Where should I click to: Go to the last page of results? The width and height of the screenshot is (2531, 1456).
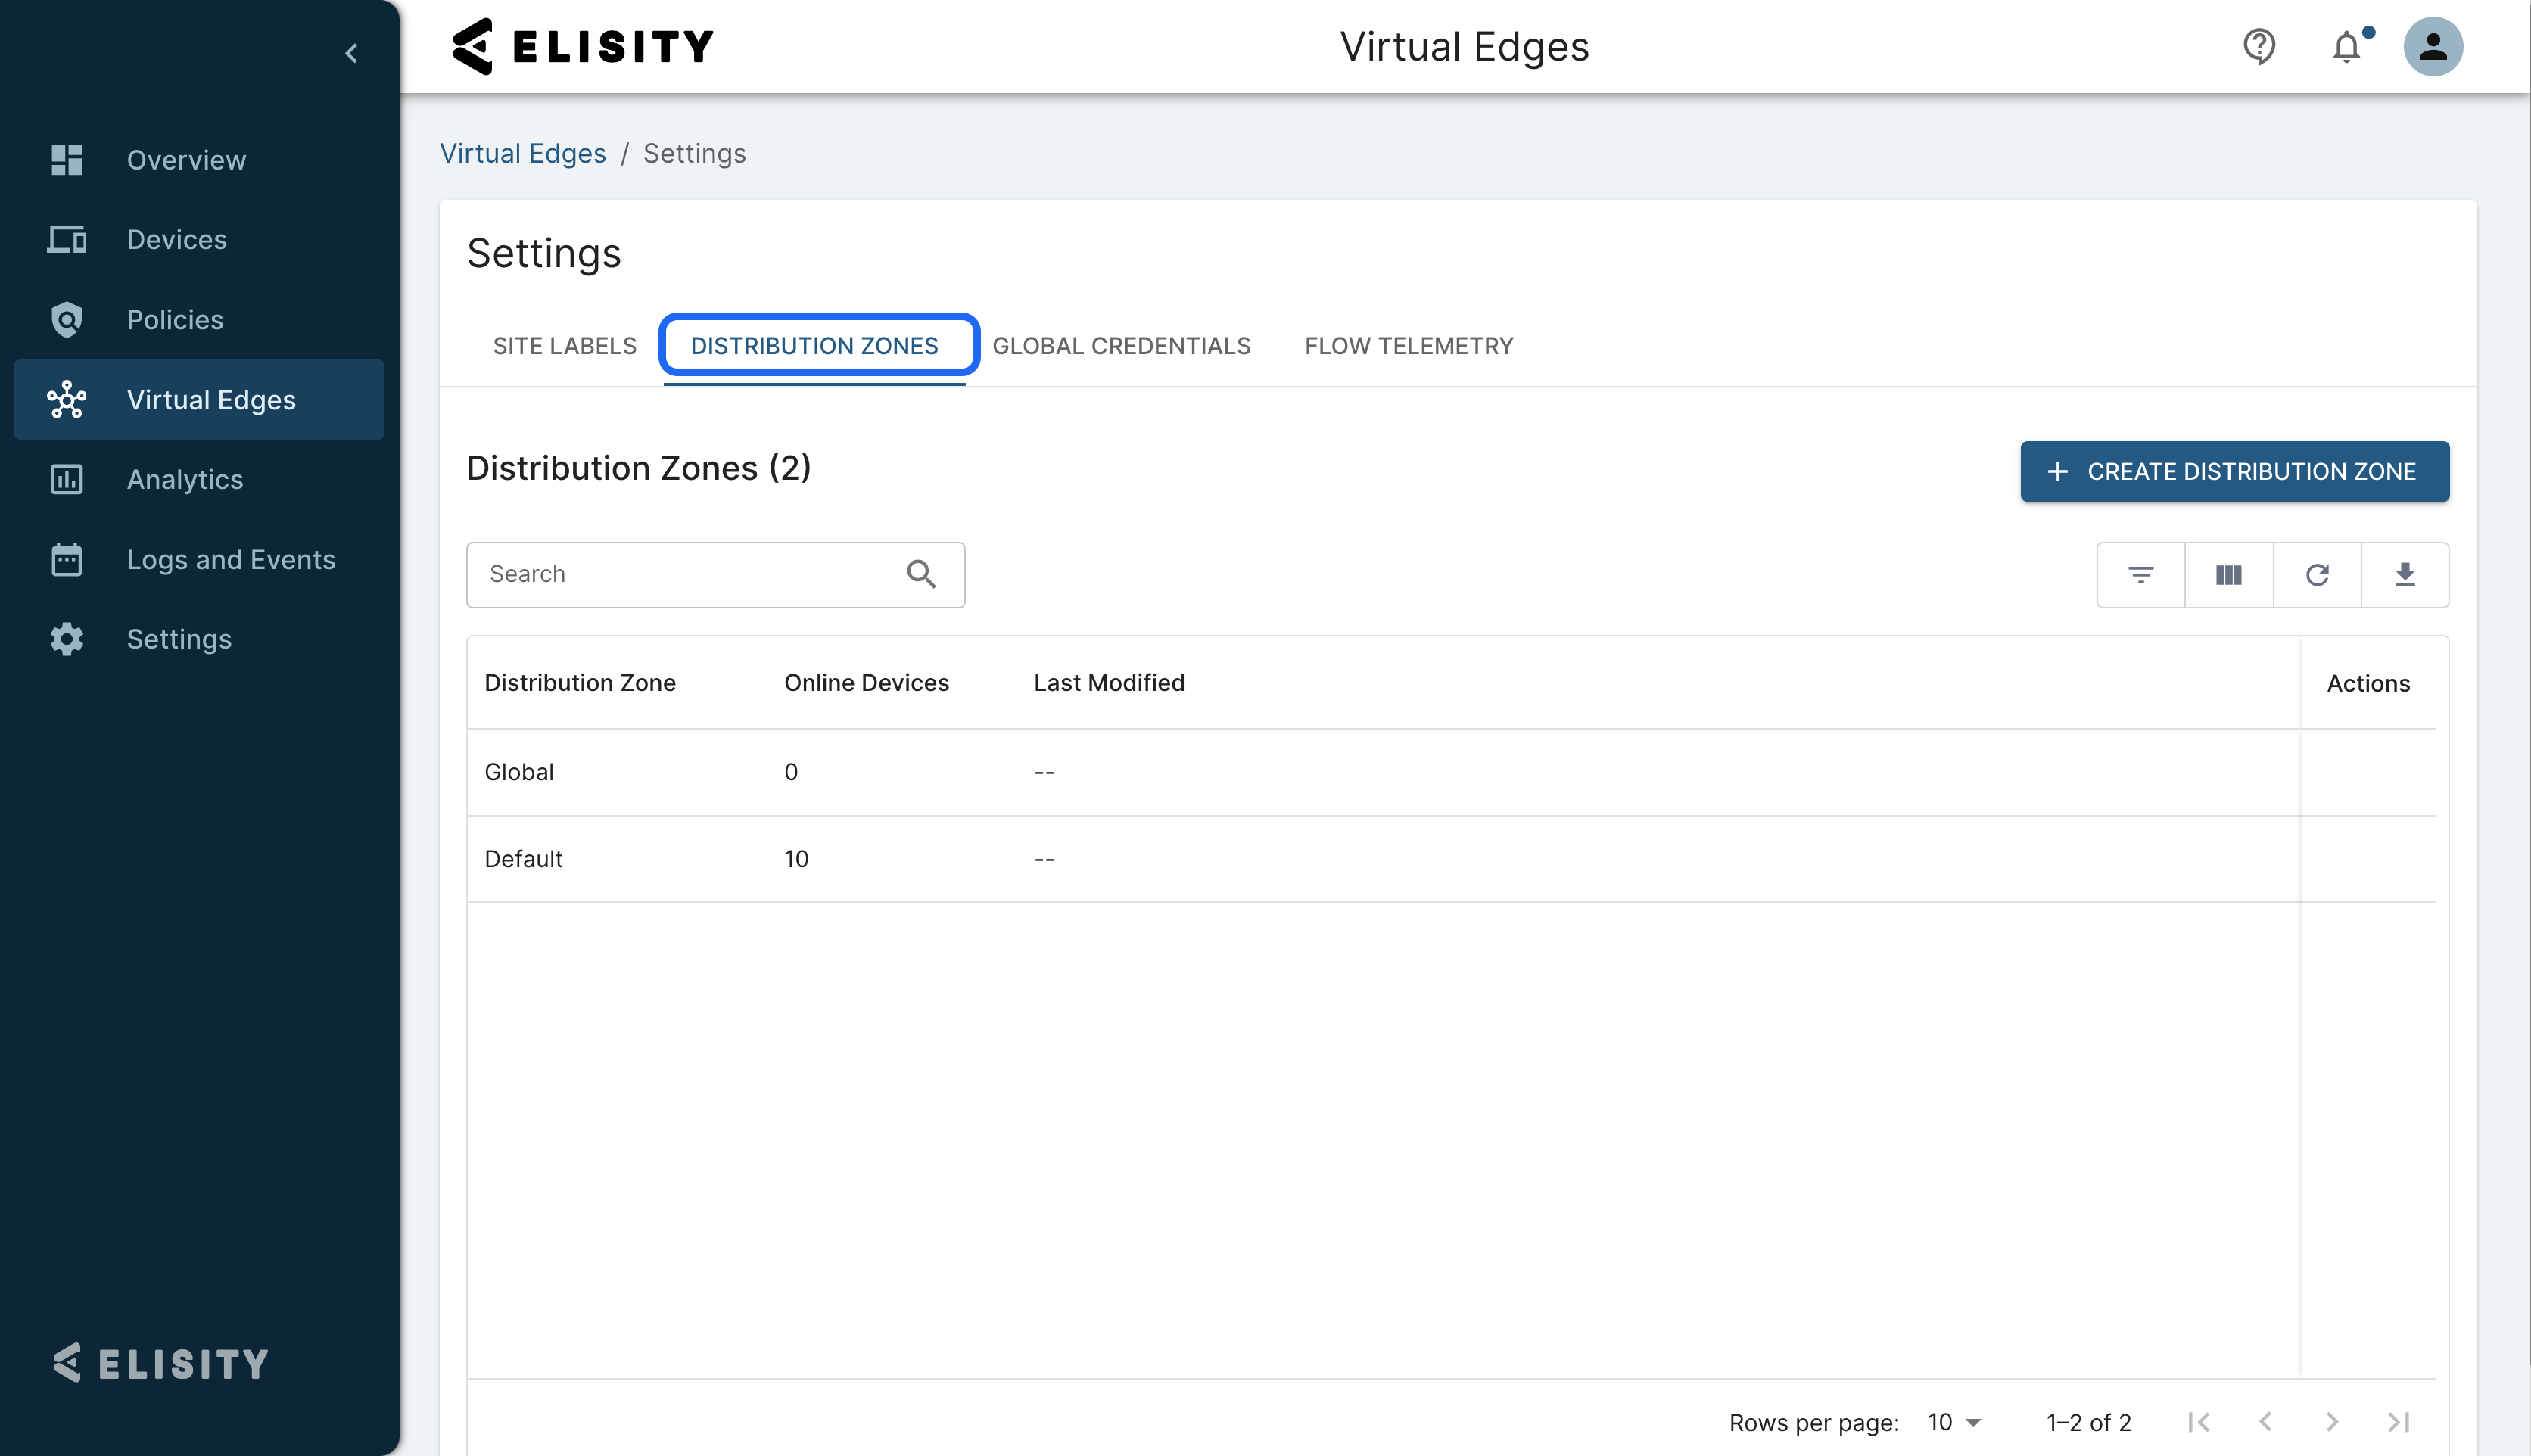click(2398, 1422)
